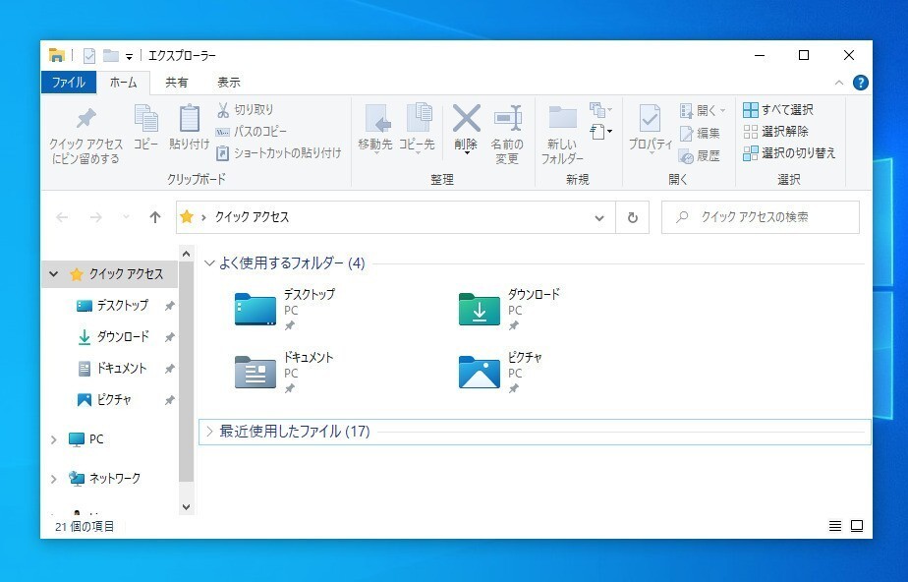Click the 削除 delete X icon
Image resolution: width=908 pixels, height=582 pixels.
[x=466, y=119]
